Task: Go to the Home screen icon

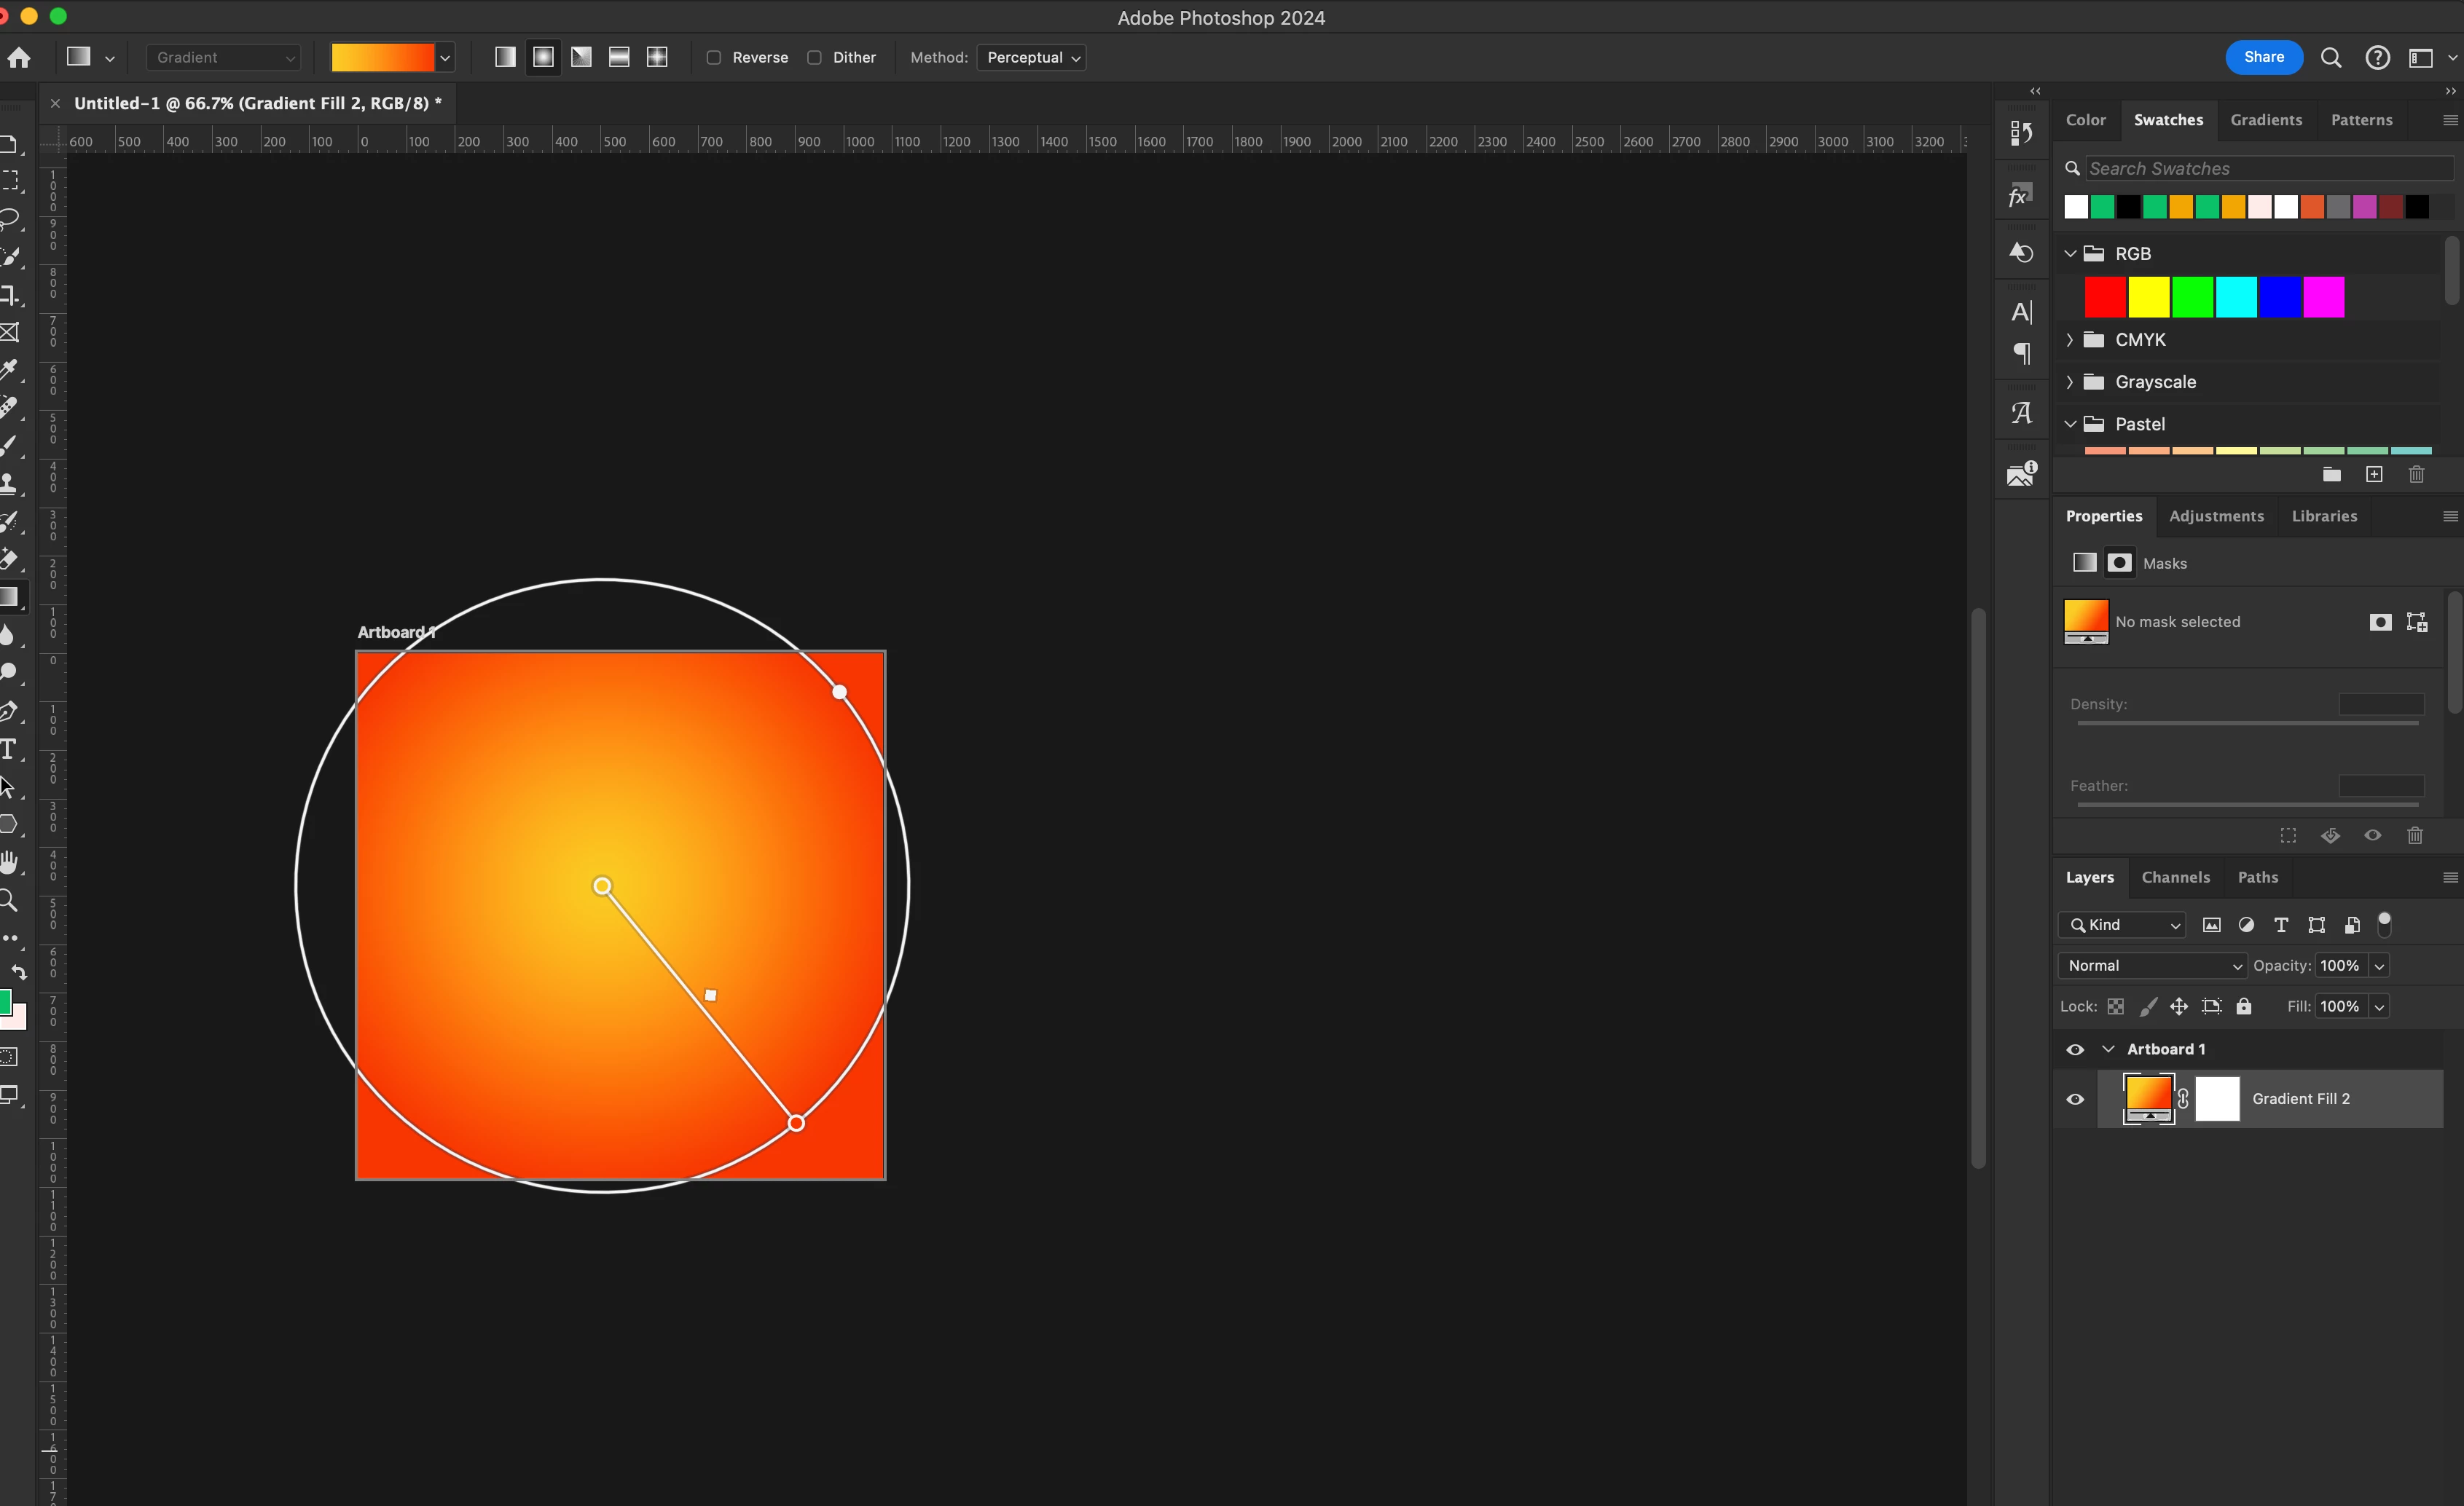Action: tap(19, 57)
